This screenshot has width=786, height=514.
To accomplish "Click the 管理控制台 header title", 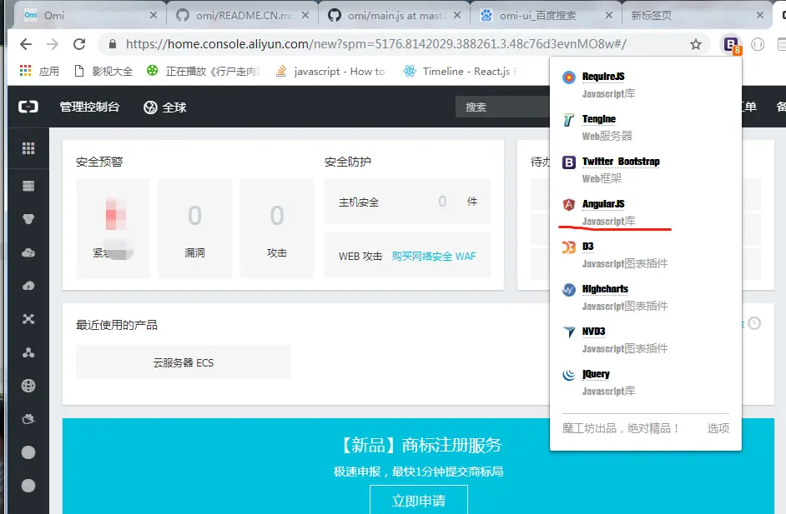I will pyautogui.click(x=90, y=107).
